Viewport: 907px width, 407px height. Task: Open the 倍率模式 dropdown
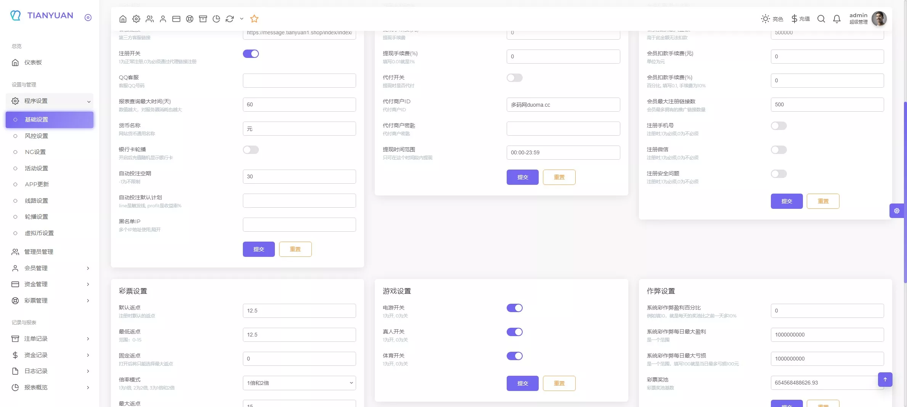[x=299, y=383]
